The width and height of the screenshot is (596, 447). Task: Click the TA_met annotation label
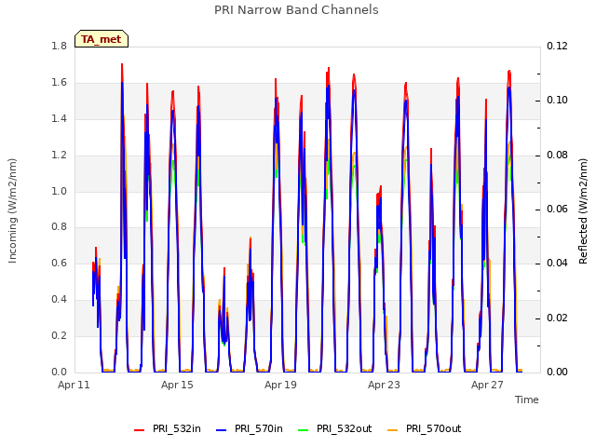tap(102, 39)
